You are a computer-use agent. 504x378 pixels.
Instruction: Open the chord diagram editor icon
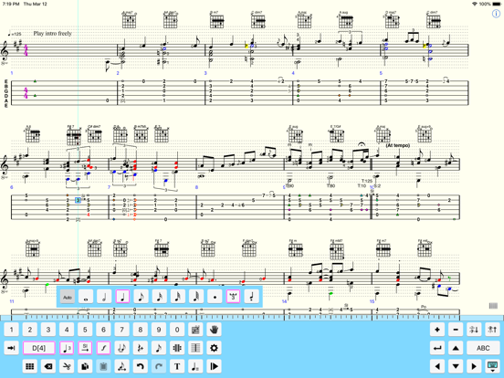195,330
